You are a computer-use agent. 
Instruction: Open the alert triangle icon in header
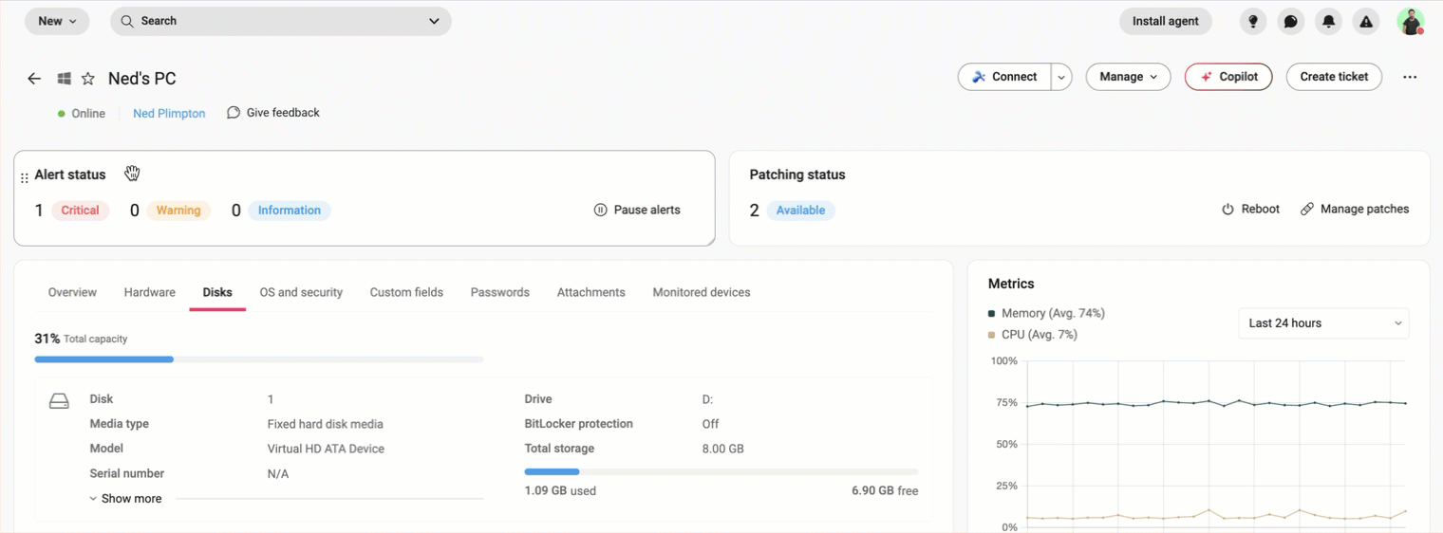(x=1366, y=21)
